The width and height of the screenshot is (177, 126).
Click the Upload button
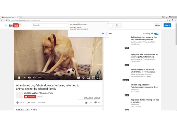tap(157, 25)
